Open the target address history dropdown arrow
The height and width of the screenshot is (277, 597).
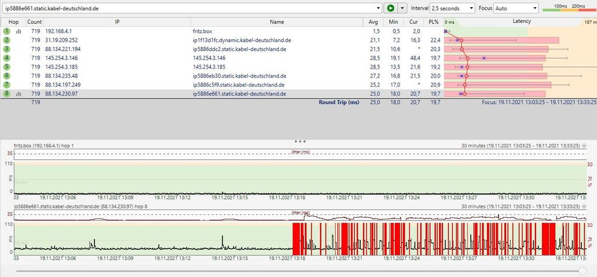click(378, 8)
